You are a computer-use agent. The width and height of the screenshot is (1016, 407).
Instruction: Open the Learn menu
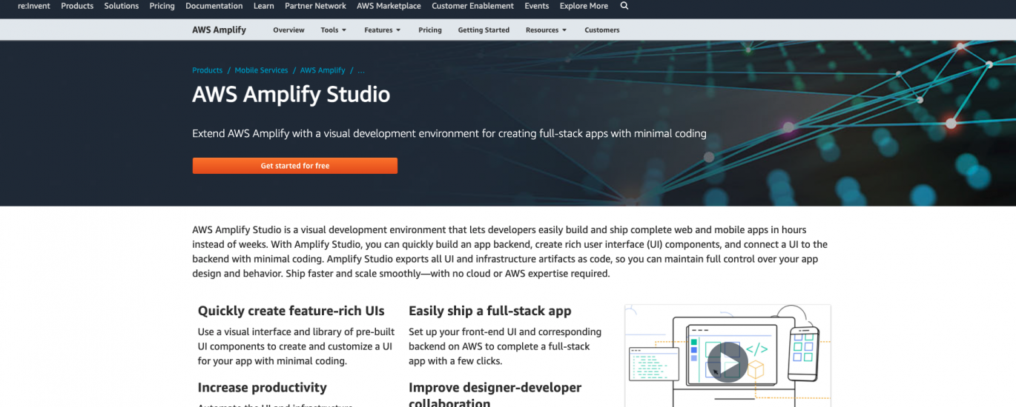coord(263,6)
